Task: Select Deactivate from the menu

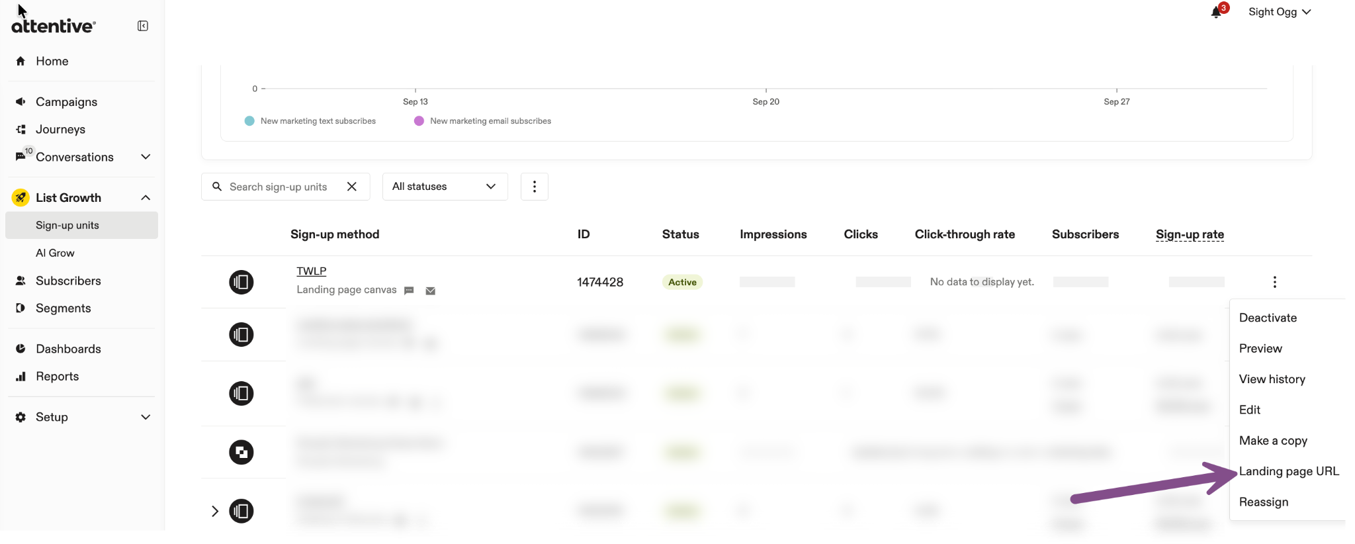Action: (x=1268, y=318)
